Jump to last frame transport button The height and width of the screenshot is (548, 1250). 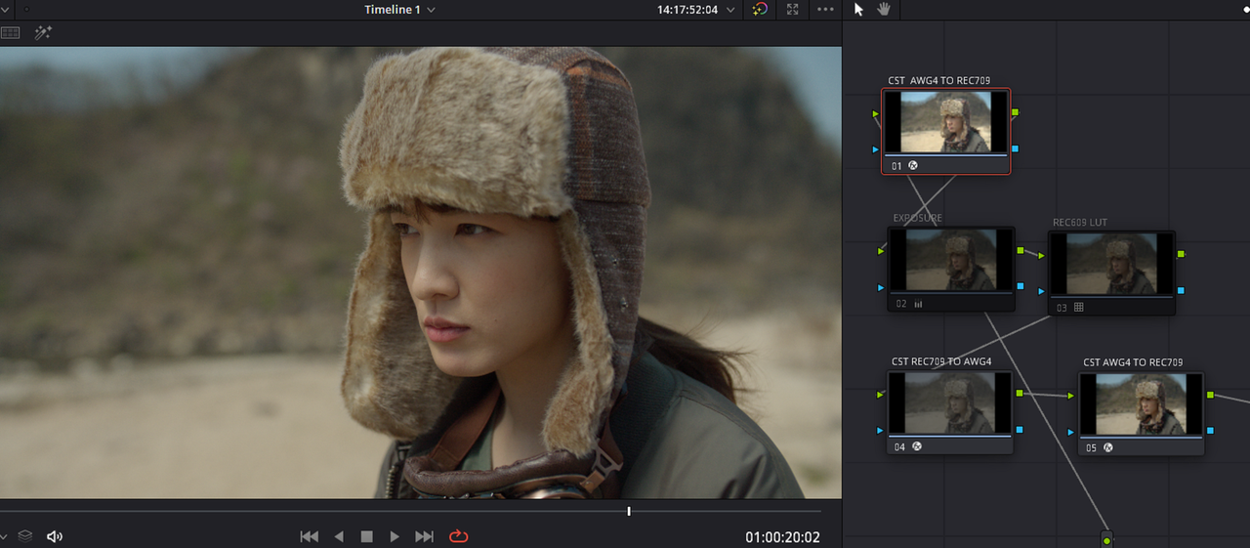coord(424,536)
